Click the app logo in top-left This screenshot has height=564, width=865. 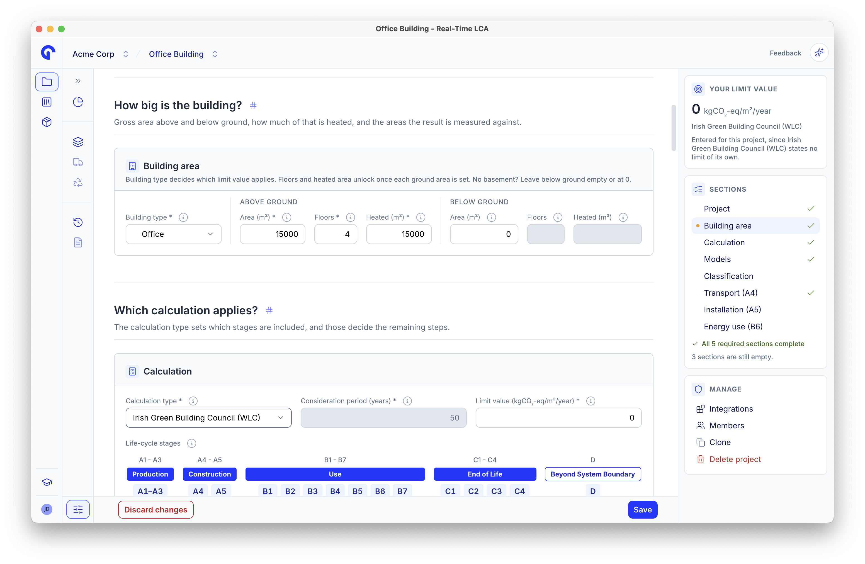click(48, 53)
